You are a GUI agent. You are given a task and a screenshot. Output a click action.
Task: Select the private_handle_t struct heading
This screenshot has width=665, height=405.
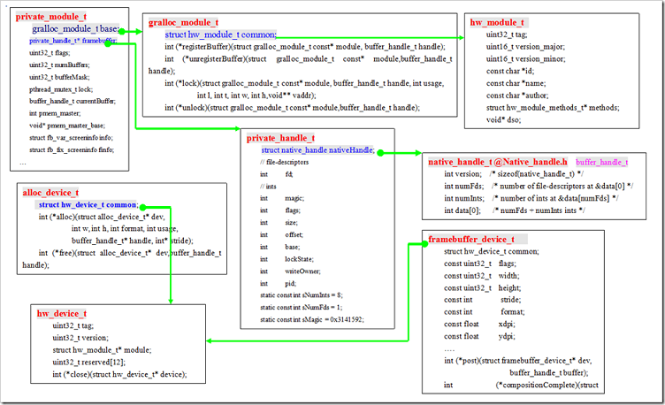tap(280, 138)
